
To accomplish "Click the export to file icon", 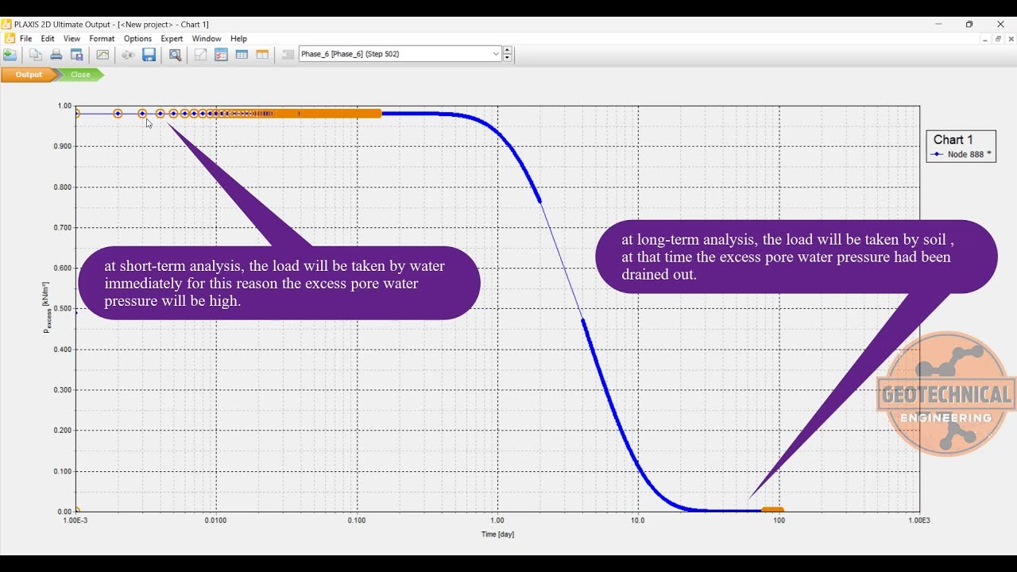I will point(77,55).
